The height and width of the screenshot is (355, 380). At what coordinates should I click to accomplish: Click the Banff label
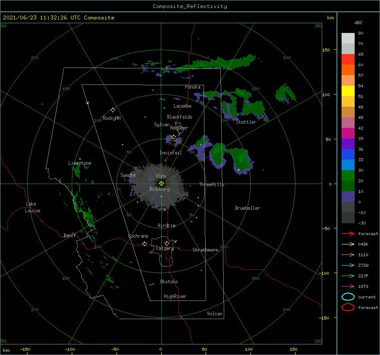pyautogui.click(x=70, y=235)
